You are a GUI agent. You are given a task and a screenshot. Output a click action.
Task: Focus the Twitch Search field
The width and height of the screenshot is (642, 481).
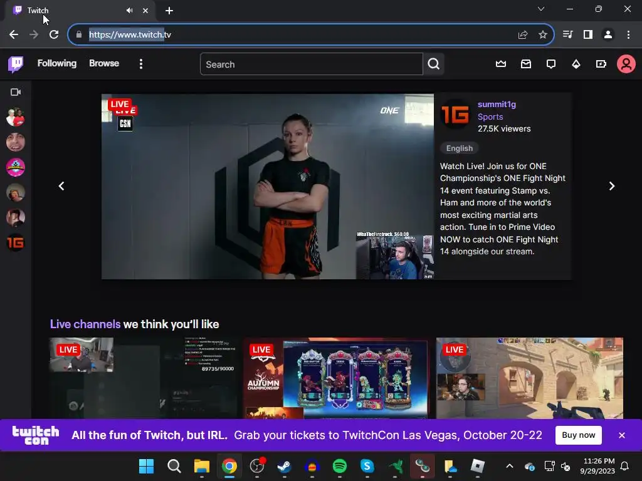(311, 65)
